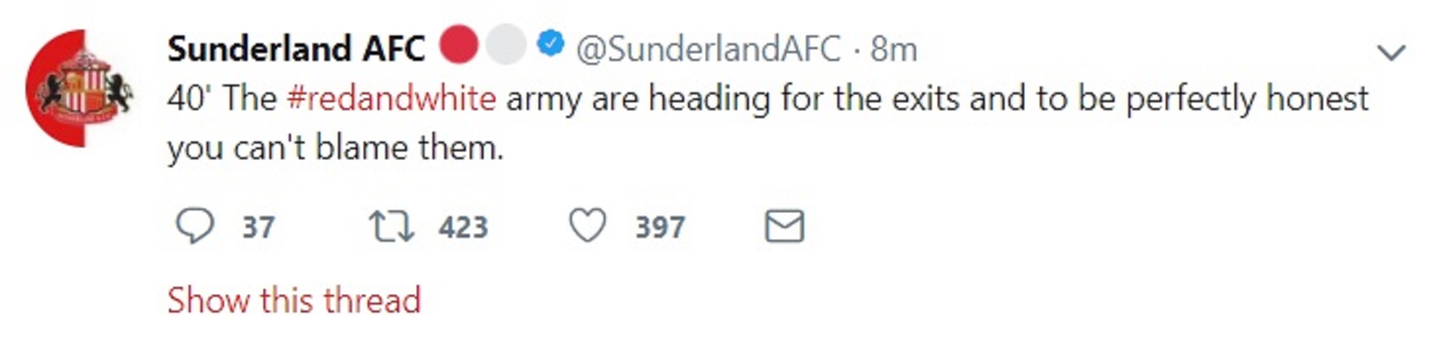Image resolution: width=1437 pixels, height=340 pixels.
Task: Expand the tweet options chevron menu
Action: [1392, 52]
